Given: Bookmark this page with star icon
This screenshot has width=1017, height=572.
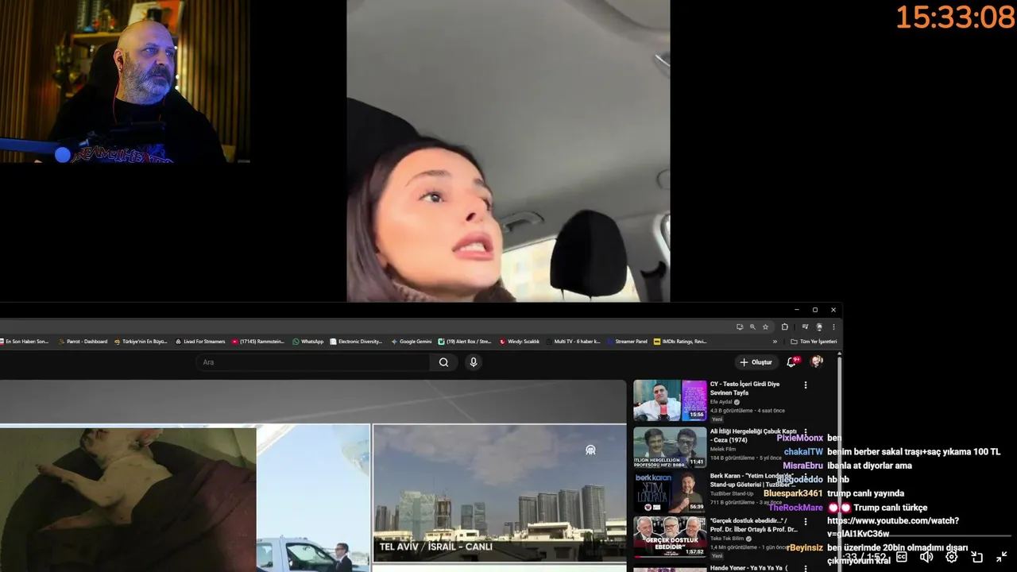Looking at the screenshot, I should 766,327.
